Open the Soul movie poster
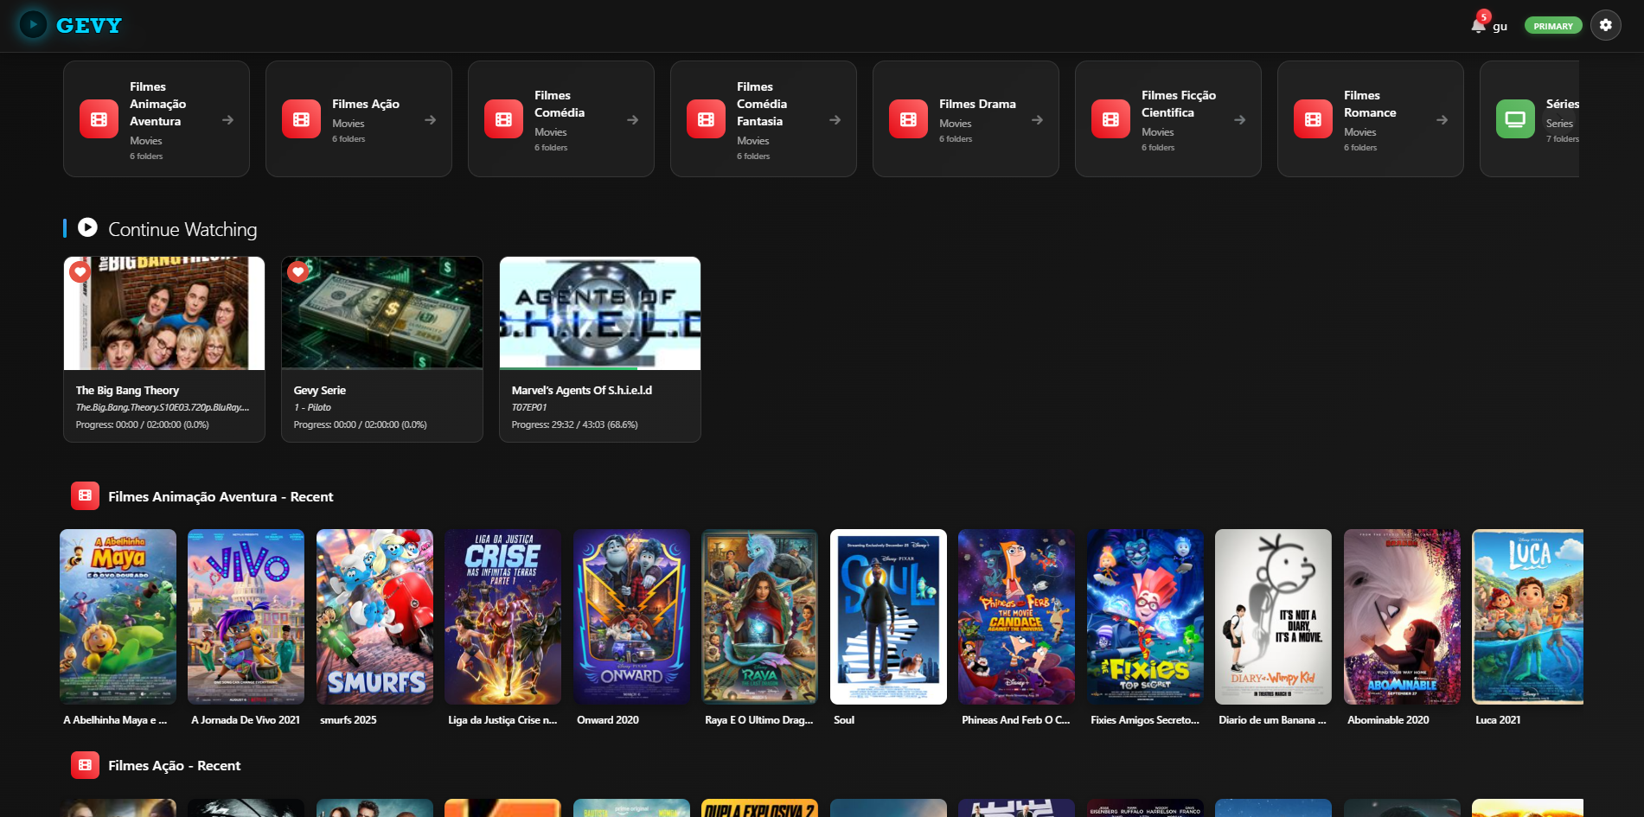 [x=888, y=616]
